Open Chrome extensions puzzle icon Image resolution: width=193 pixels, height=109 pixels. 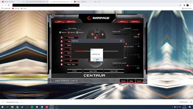tap(184, 5)
